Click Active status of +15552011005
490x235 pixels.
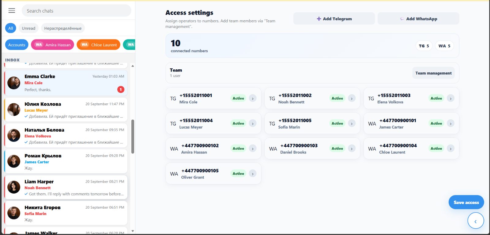tap(337, 124)
